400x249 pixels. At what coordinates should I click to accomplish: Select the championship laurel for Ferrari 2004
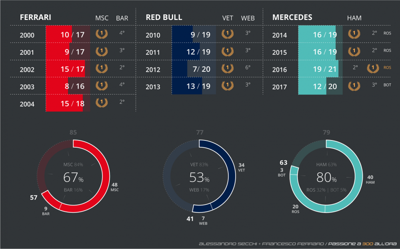point(102,103)
